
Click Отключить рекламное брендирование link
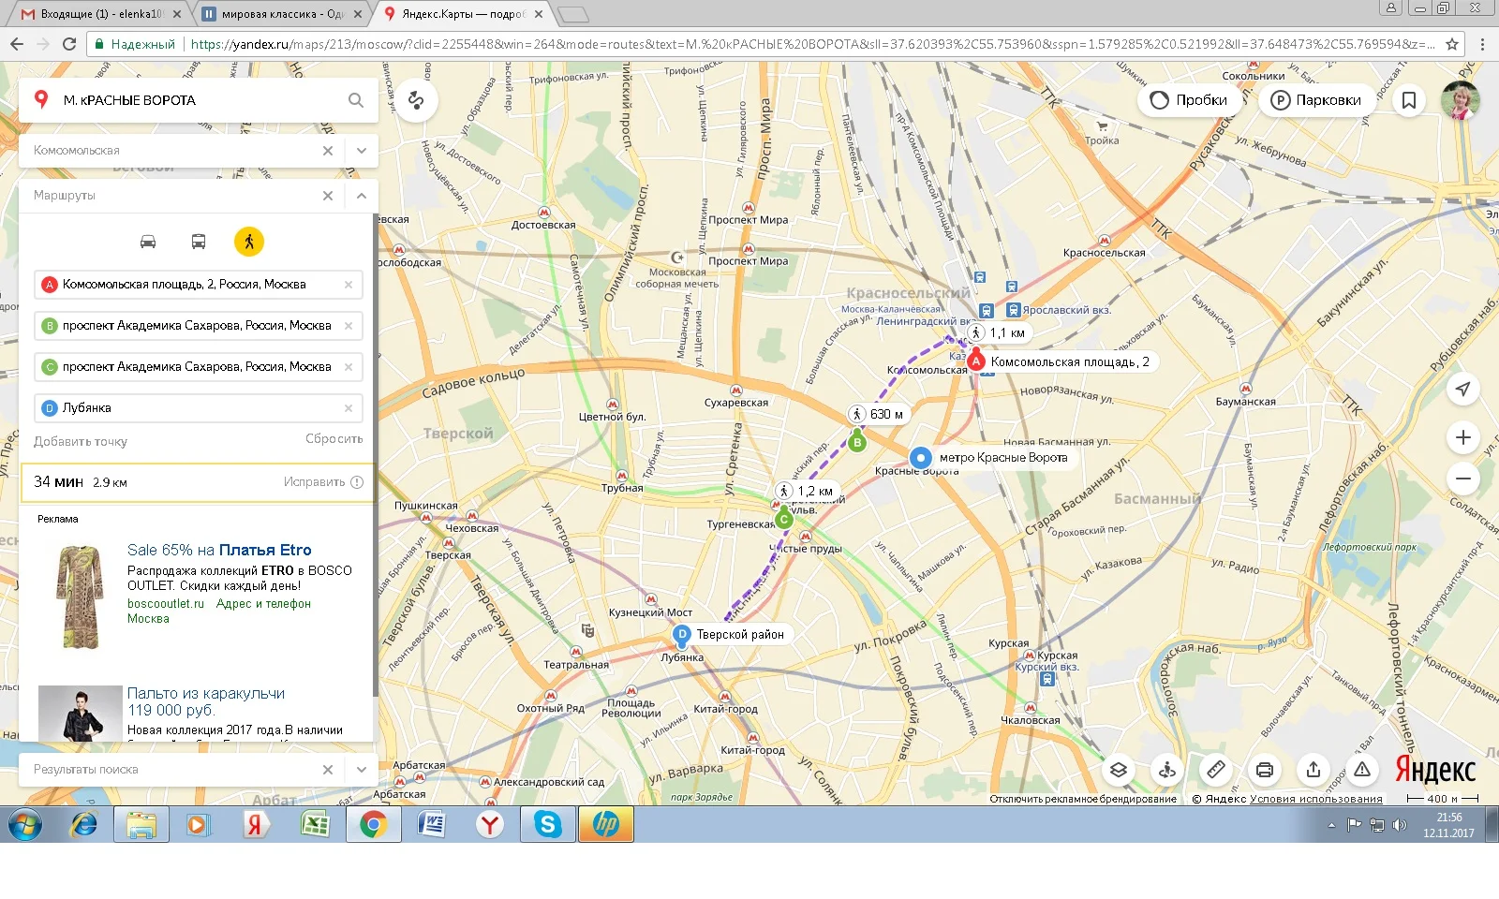tap(1083, 799)
